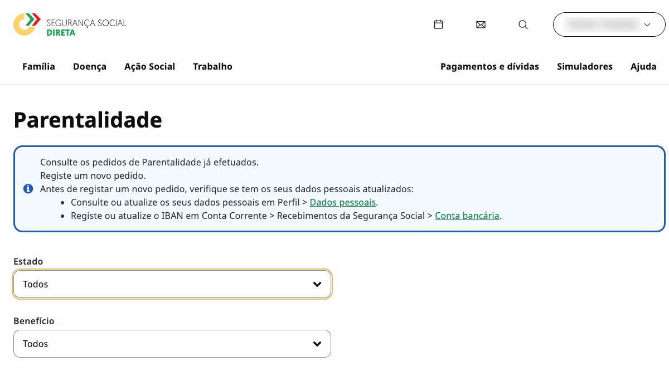The image size is (669, 376).
Task: Click the Parentalidade page heading
Action: [x=88, y=120]
